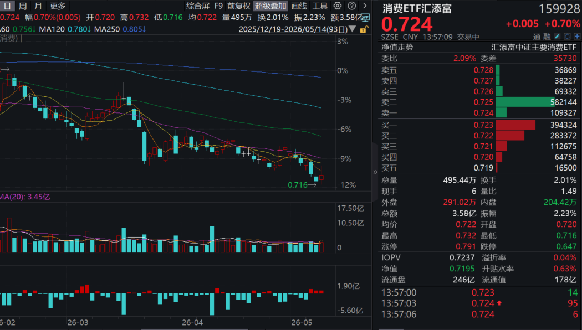Toggle the orange date range lock icon
Screen dimensions: 582x330
tap(364, 29)
